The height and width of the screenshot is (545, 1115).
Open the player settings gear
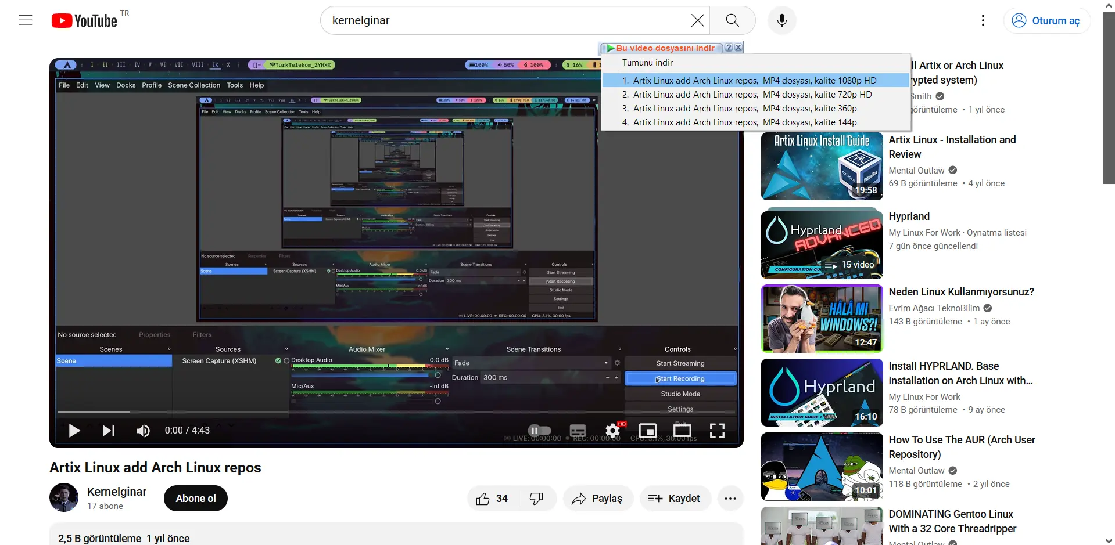pyautogui.click(x=613, y=431)
